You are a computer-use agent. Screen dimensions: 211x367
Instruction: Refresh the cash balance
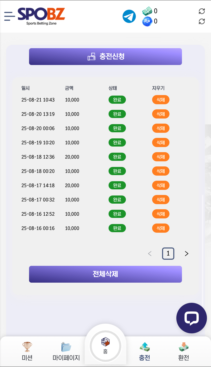[x=202, y=11]
